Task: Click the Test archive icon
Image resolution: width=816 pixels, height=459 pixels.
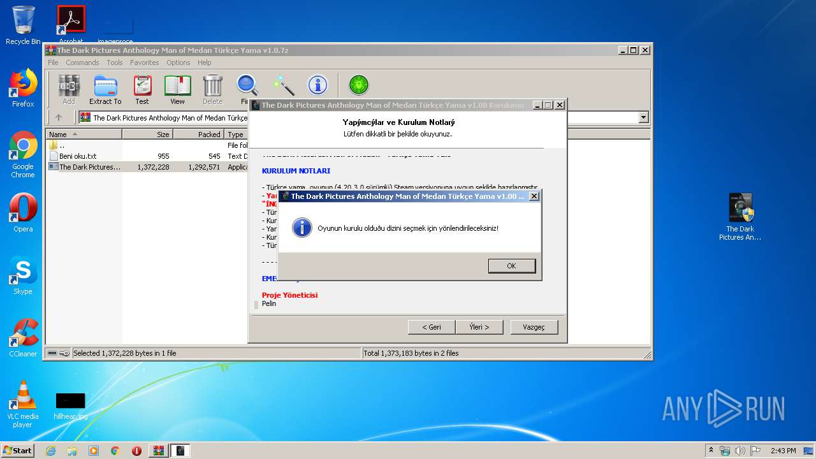Action: (142, 89)
